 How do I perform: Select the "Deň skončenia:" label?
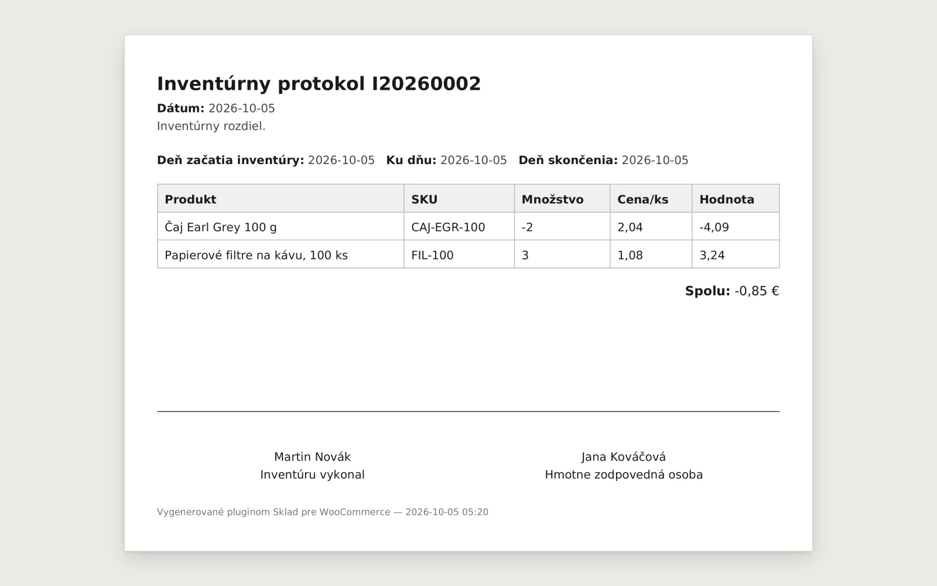pyautogui.click(x=568, y=160)
